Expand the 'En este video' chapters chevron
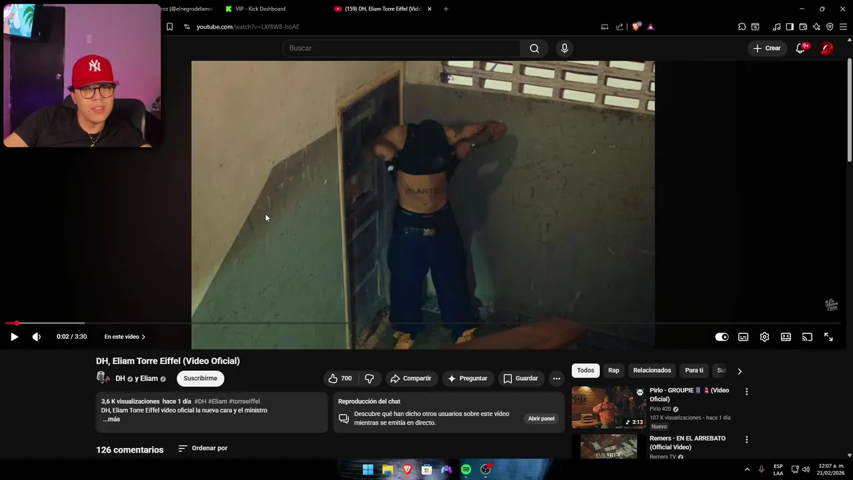The width and height of the screenshot is (853, 480). click(x=143, y=337)
